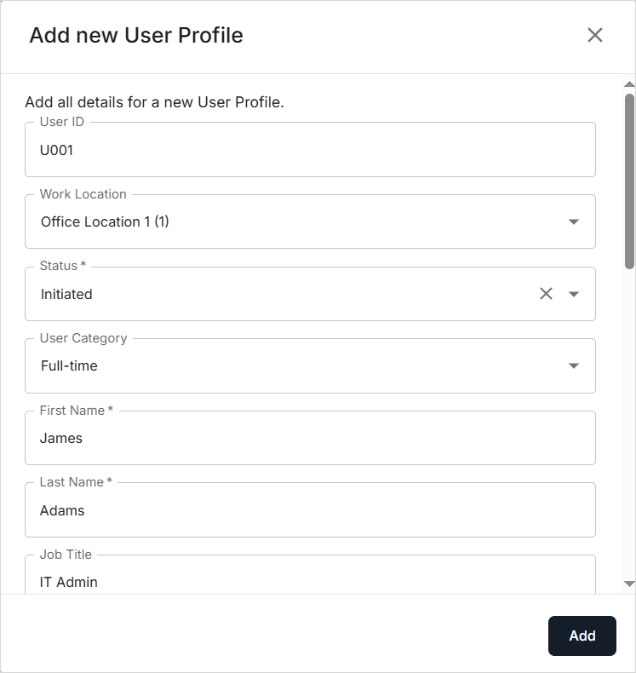Expand the Work Location dropdown arrow
Image resolution: width=636 pixels, height=673 pixels.
pyautogui.click(x=574, y=222)
